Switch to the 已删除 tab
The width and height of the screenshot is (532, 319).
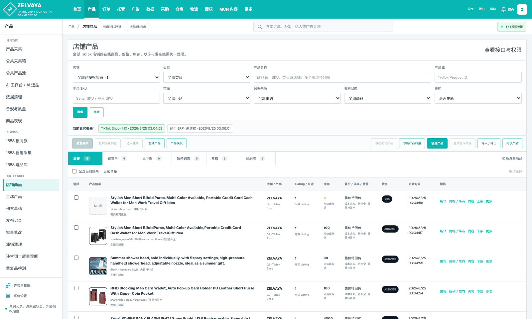pyautogui.click(x=258, y=159)
